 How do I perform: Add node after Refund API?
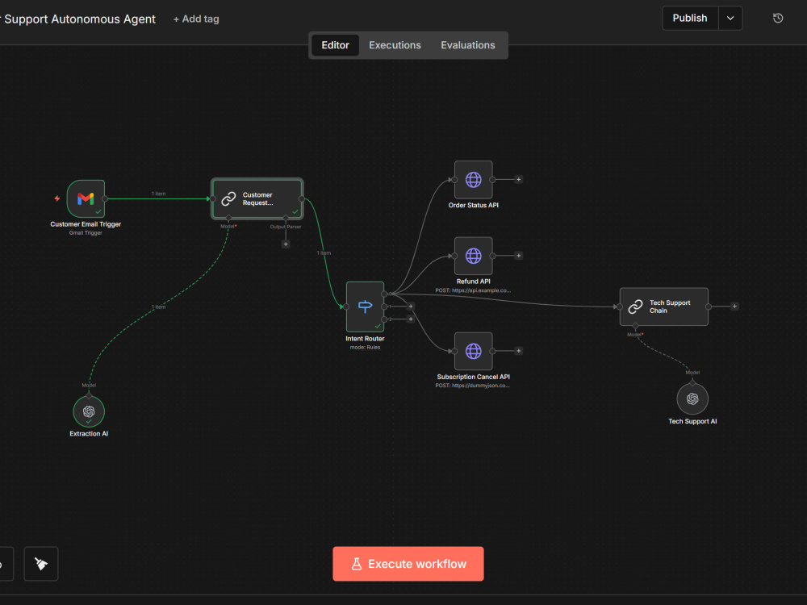click(x=518, y=256)
